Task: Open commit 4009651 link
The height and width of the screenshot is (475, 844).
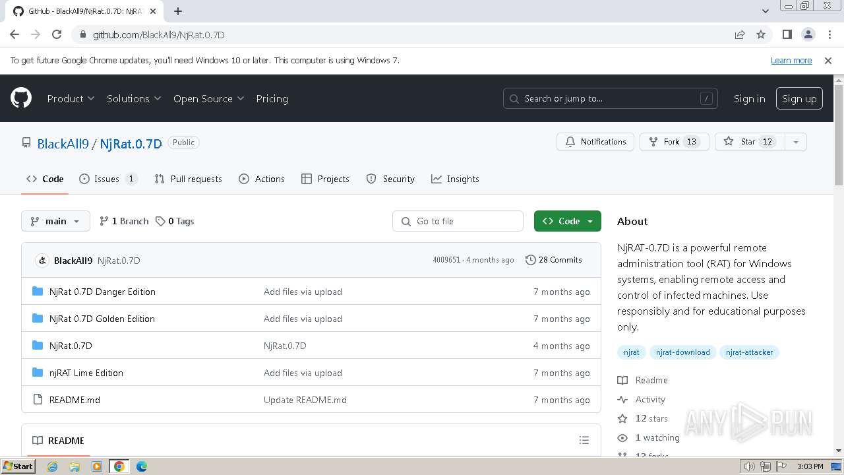Action: point(446,260)
